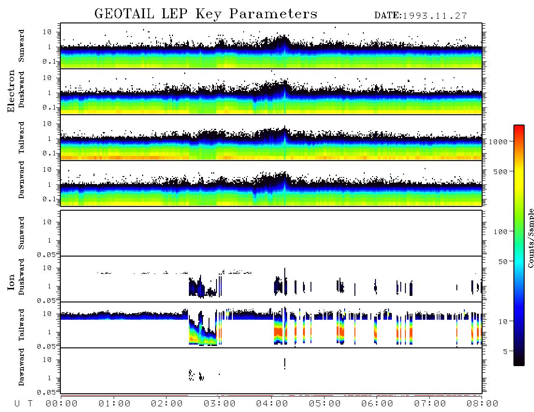Click the Electron "Dawnward" panel label
This screenshot has width=534, height=412.
click(x=22, y=180)
